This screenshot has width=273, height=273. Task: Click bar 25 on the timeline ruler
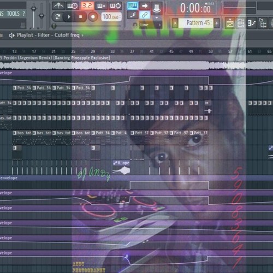[73, 51]
